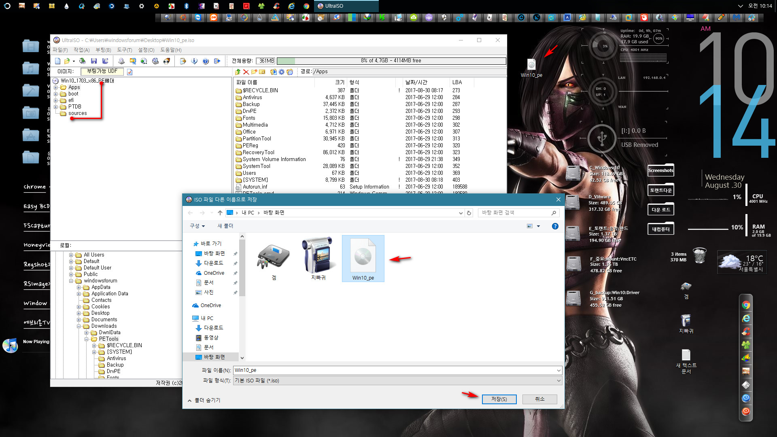Open the 도움말(H) menu
The height and width of the screenshot is (437, 777).
171,50
